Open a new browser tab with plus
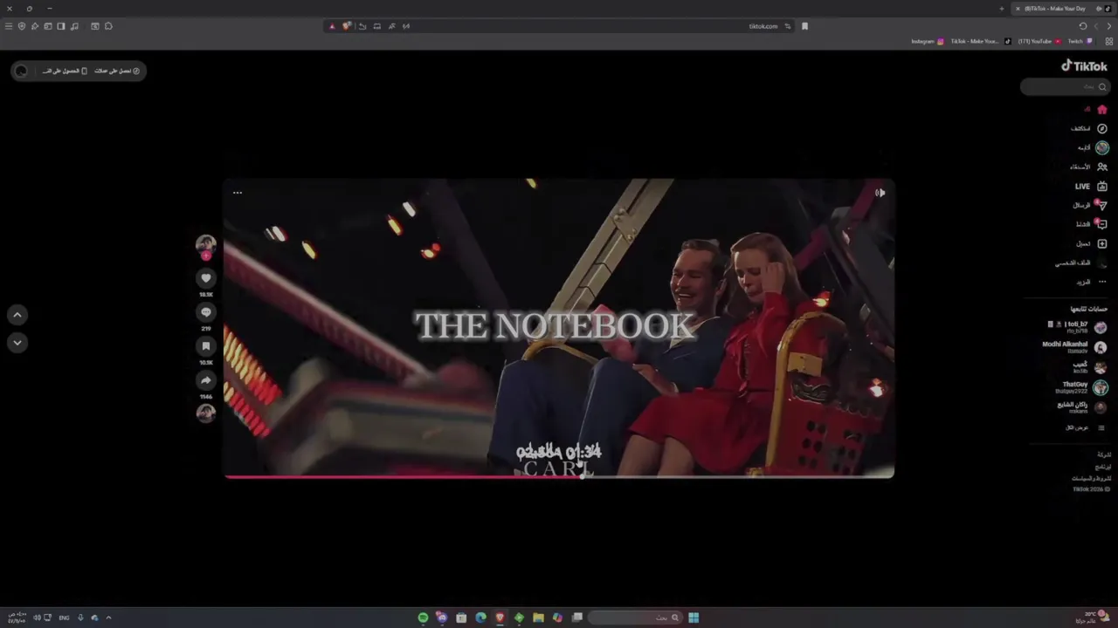The width and height of the screenshot is (1118, 628). pos(1001,9)
